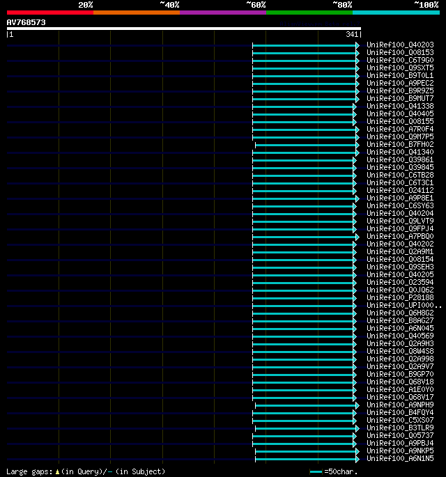Click UniRef100_Q9SEH3 label
Image resolution: width=446 pixels, height=477 pixels.
[400, 267]
